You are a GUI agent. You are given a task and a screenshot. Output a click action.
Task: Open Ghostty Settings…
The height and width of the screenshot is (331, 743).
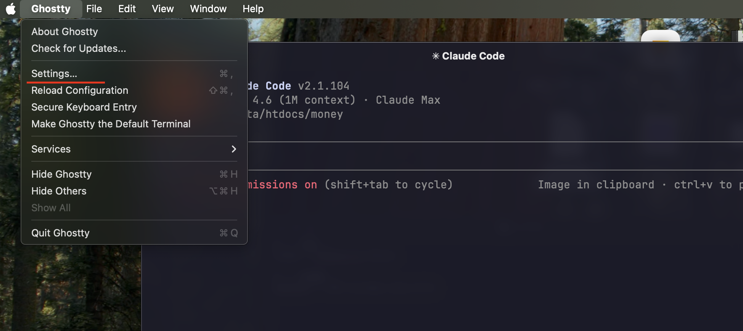(54, 74)
